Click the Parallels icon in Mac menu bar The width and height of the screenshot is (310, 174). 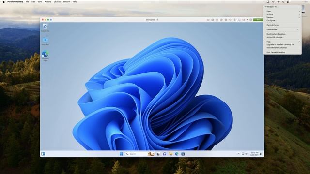268,2
